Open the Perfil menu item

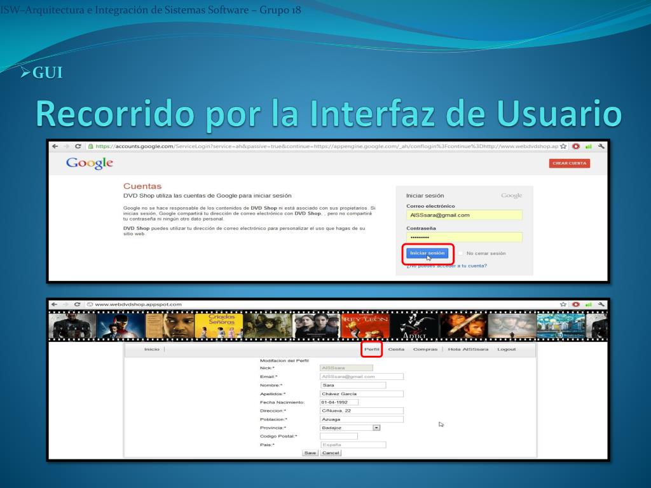point(371,349)
